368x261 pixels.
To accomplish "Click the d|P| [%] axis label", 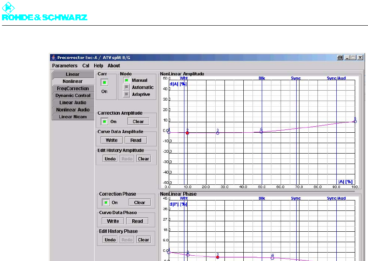I will 178,204.
